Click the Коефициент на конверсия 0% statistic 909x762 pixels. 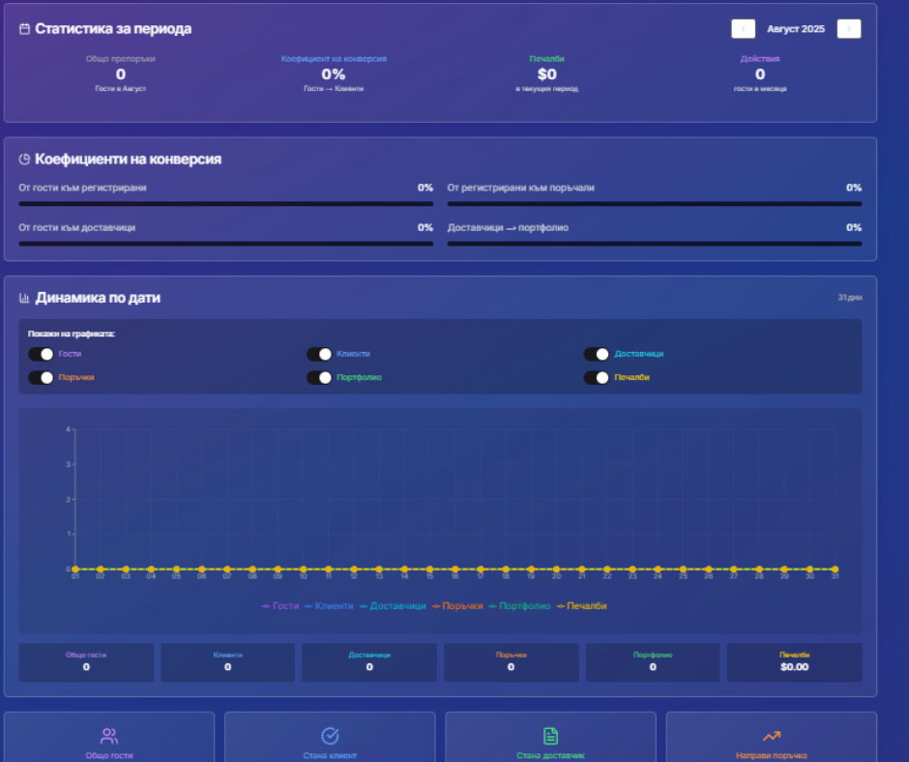(x=334, y=73)
